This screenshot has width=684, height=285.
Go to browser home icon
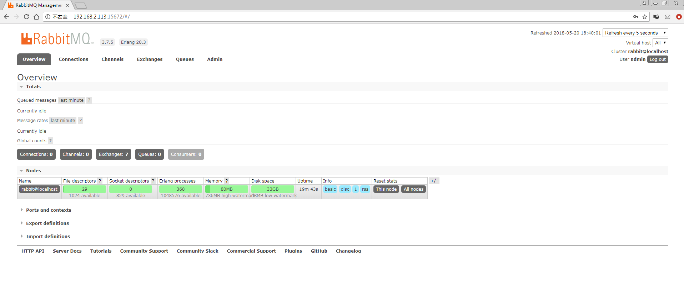coord(36,17)
